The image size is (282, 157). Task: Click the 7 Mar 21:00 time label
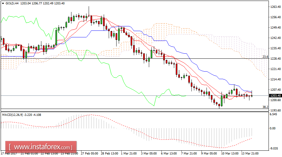click(x=189, y=154)
